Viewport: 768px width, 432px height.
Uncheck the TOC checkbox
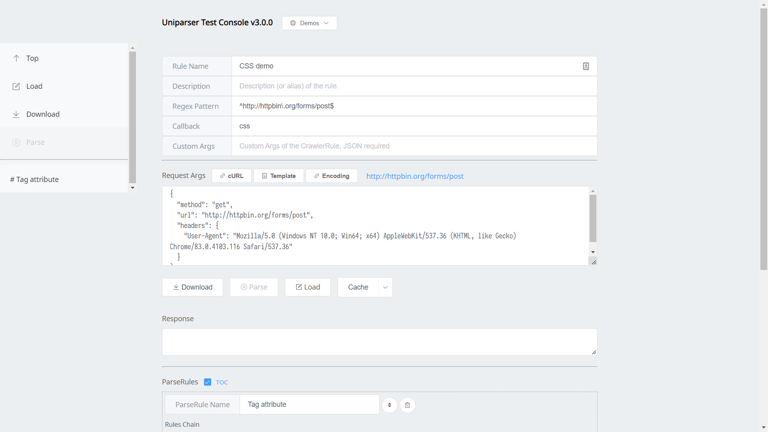coord(208,382)
